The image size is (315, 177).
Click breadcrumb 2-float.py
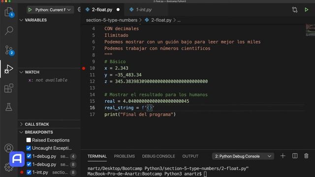[161, 20]
